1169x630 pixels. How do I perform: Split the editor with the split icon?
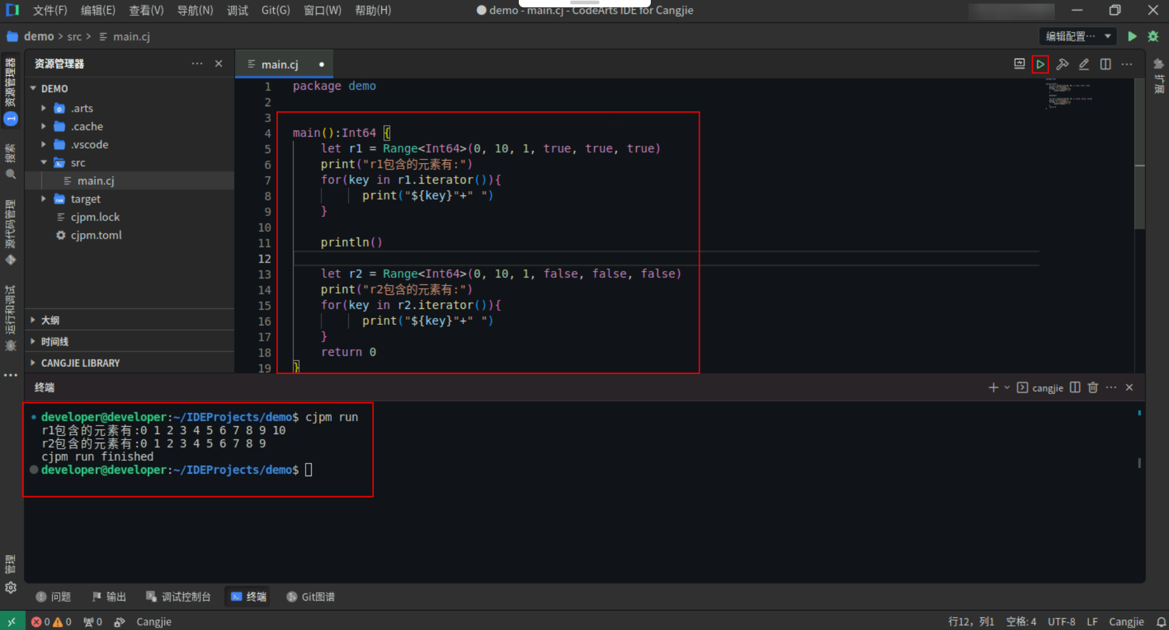[1105, 64]
